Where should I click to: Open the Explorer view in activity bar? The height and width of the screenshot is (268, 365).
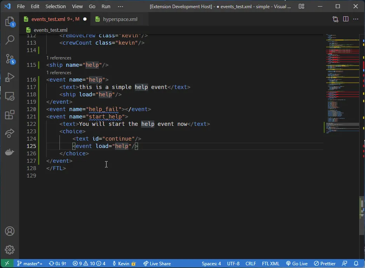[10, 22]
